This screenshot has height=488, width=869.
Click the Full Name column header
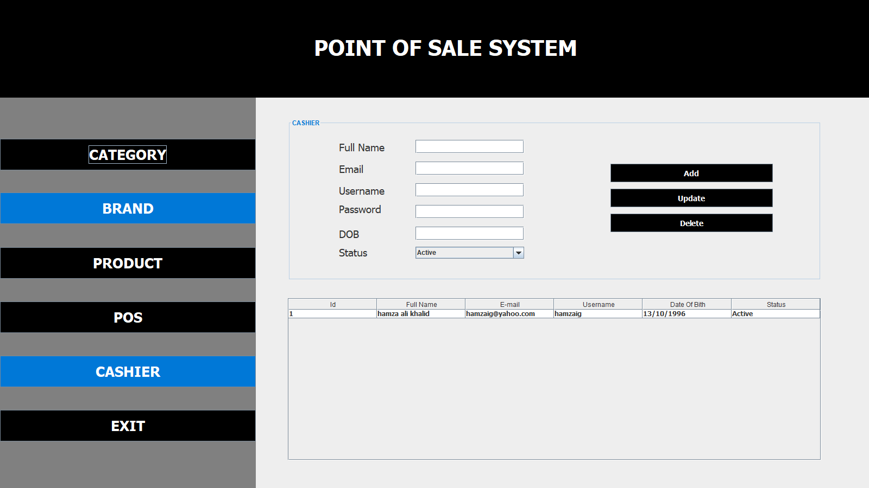pyautogui.click(x=421, y=304)
